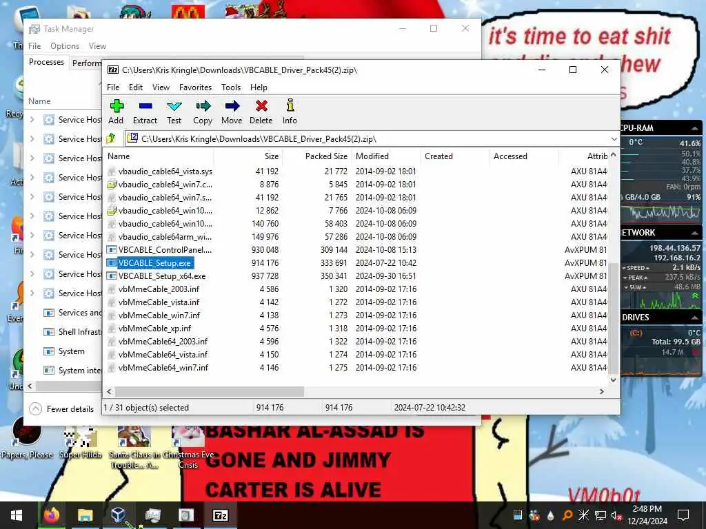
Task: Hit the red Delete toolbar icon
Action: 261,112
